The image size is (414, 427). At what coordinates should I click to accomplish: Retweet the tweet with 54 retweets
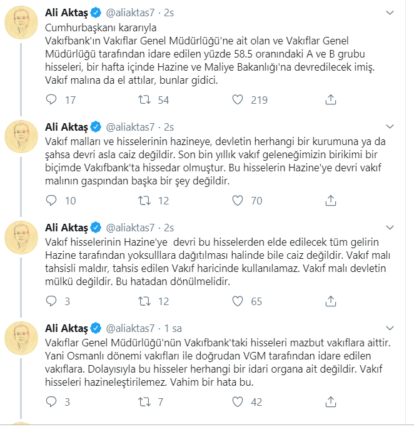coord(144,100)
